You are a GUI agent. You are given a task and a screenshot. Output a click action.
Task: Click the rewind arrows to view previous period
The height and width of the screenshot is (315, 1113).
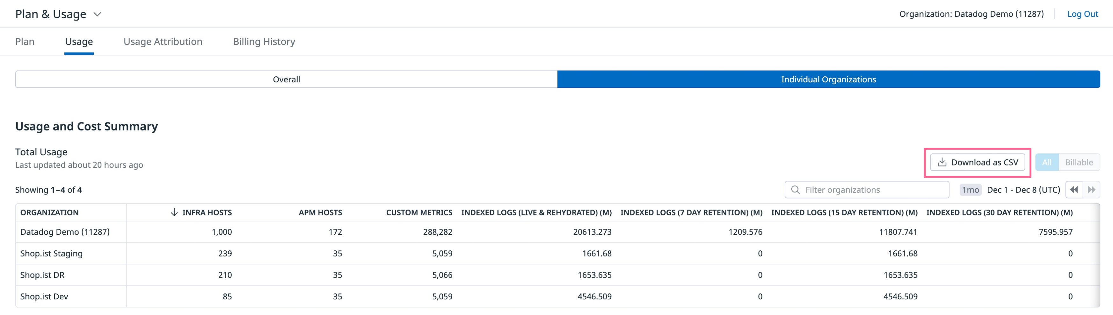point(1074,189)
